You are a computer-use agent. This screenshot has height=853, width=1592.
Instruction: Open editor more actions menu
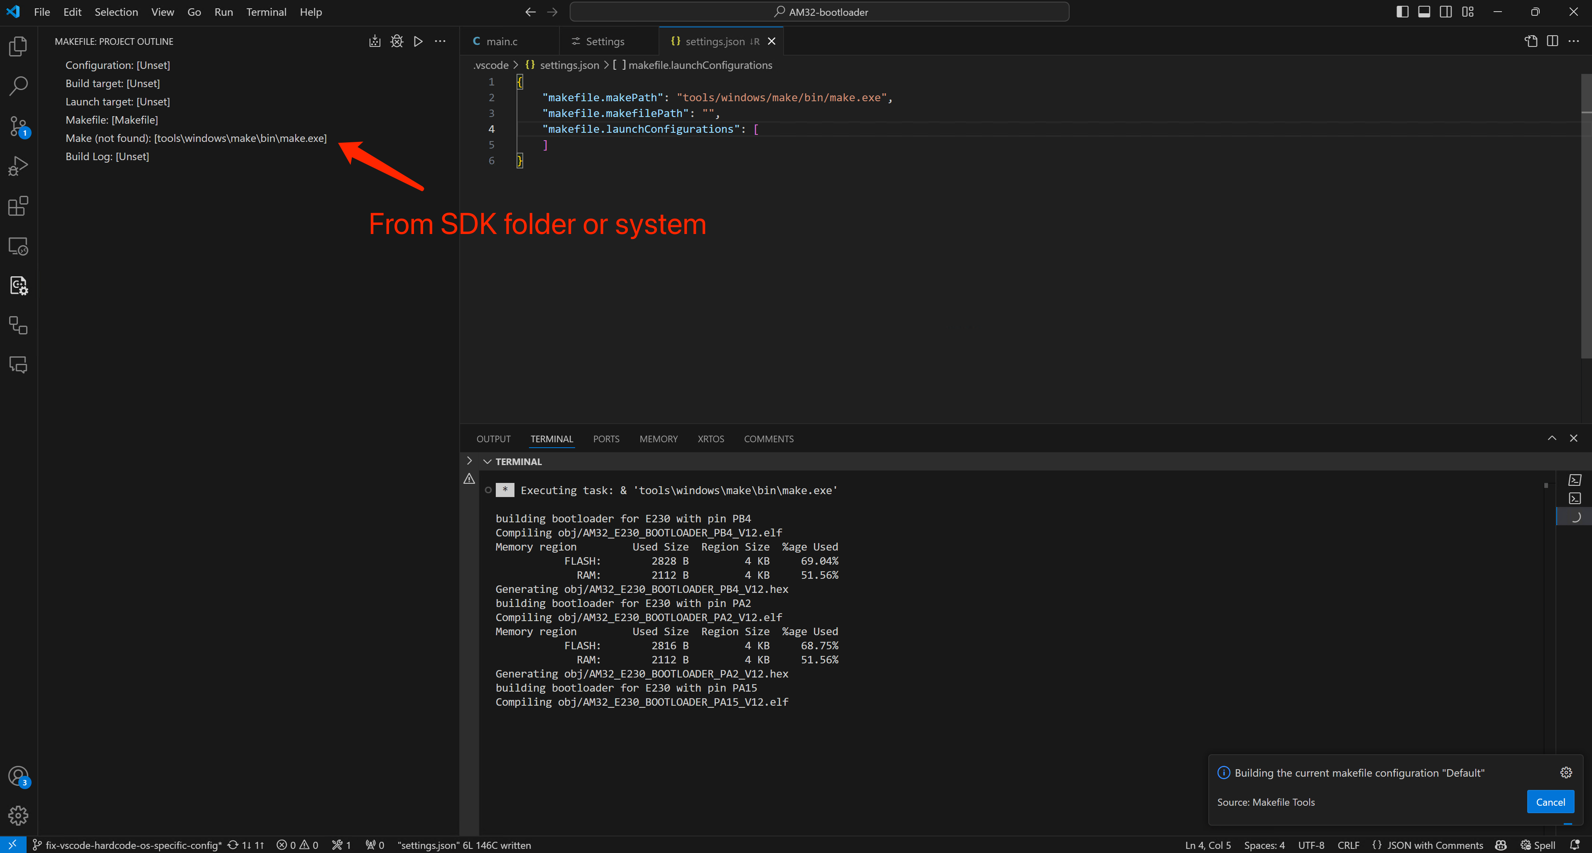click(x=1574, y=41)
